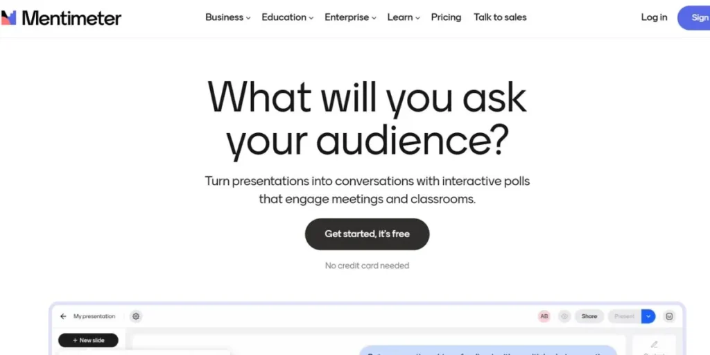This screenshot has height=355, width=710.
Task: Open the Learn dropdown
Action: [404, 17]
